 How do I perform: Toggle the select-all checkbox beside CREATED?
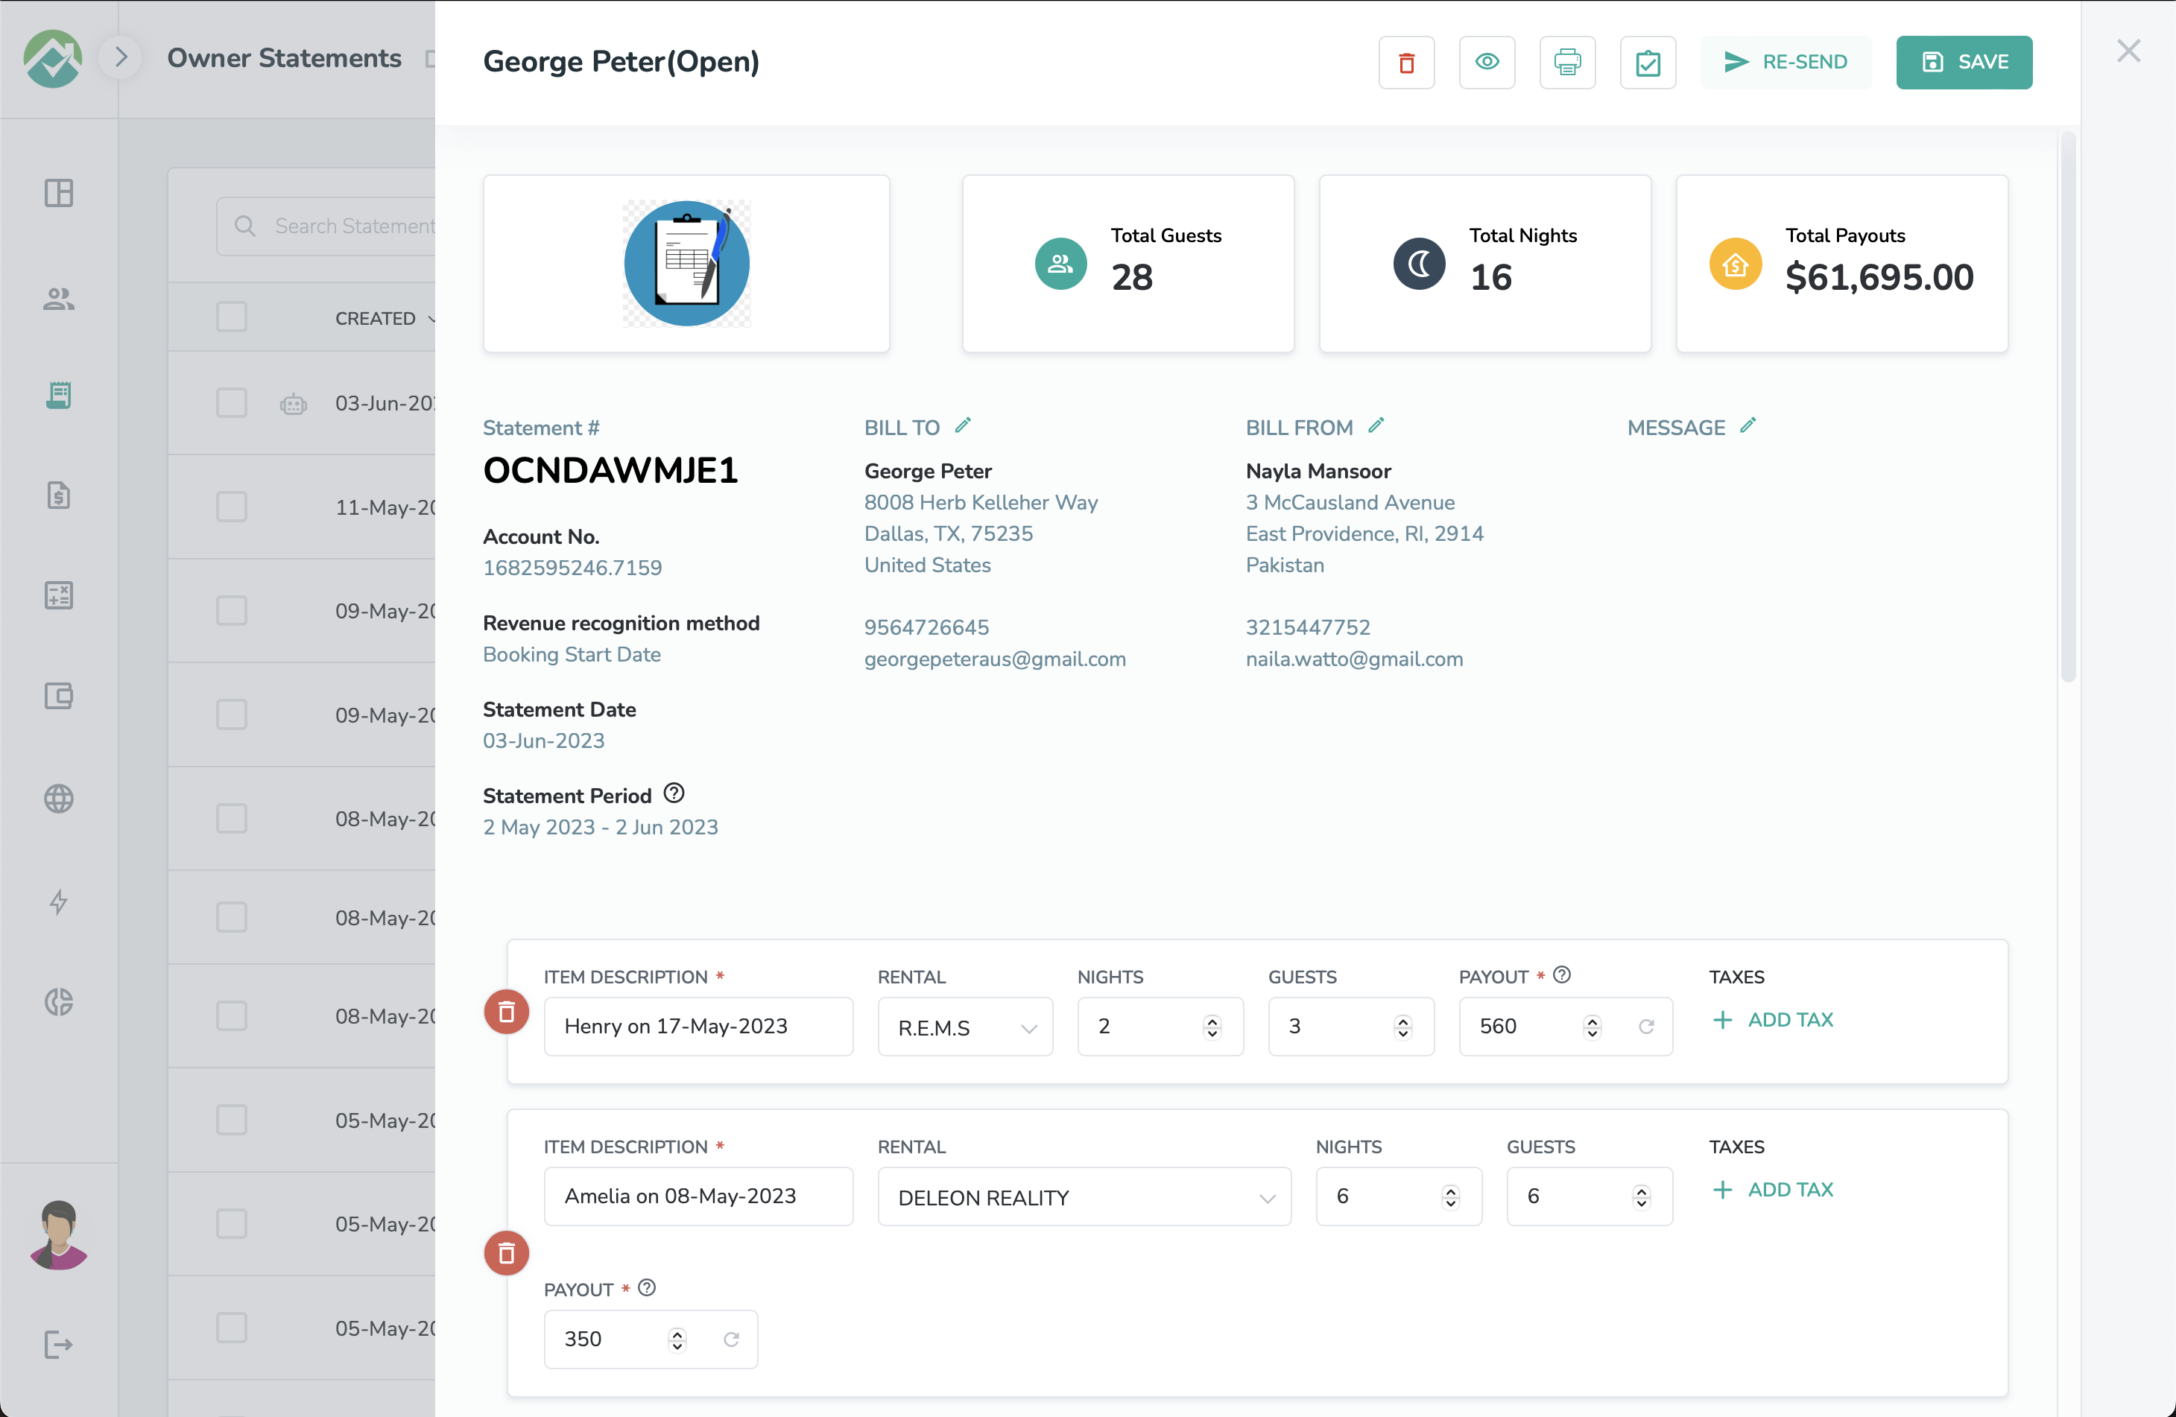coord(231,317)
